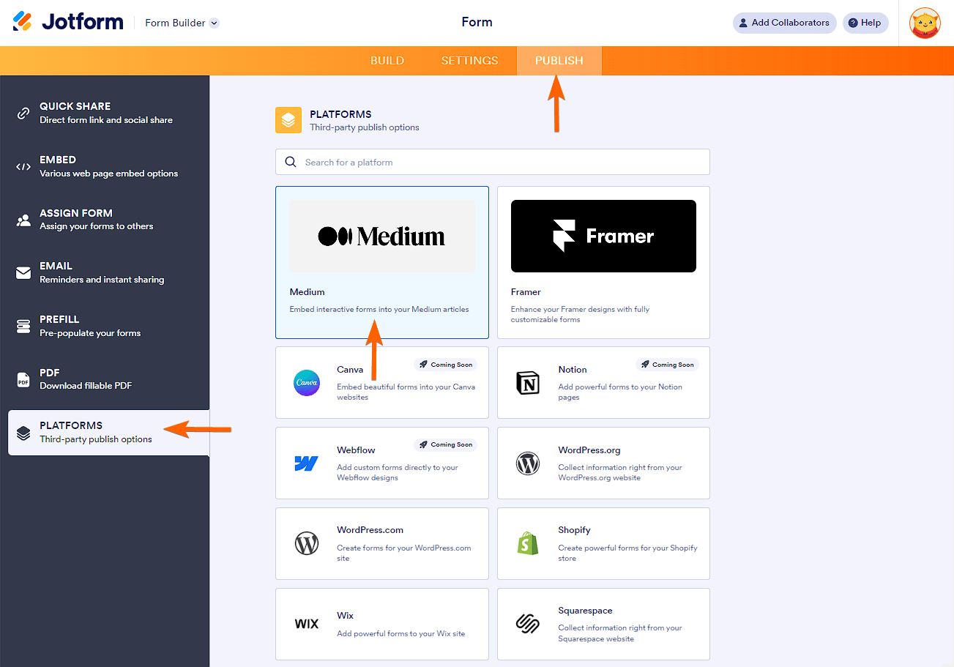The image size is (954, 667).
Task: Click the Embed code icon
Action: click(x=23, y=167)
